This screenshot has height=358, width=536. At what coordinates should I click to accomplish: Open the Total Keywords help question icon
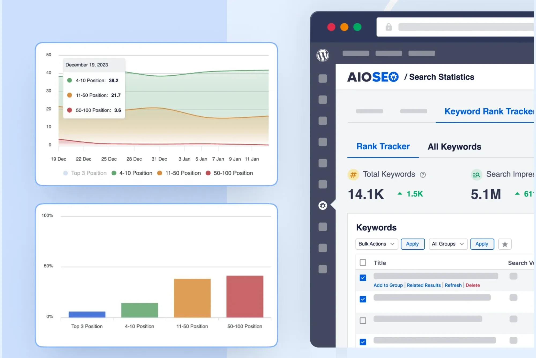pos(423,175)
